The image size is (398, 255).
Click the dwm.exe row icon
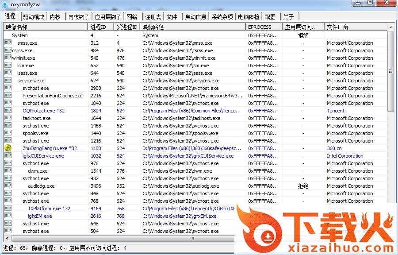8,170
